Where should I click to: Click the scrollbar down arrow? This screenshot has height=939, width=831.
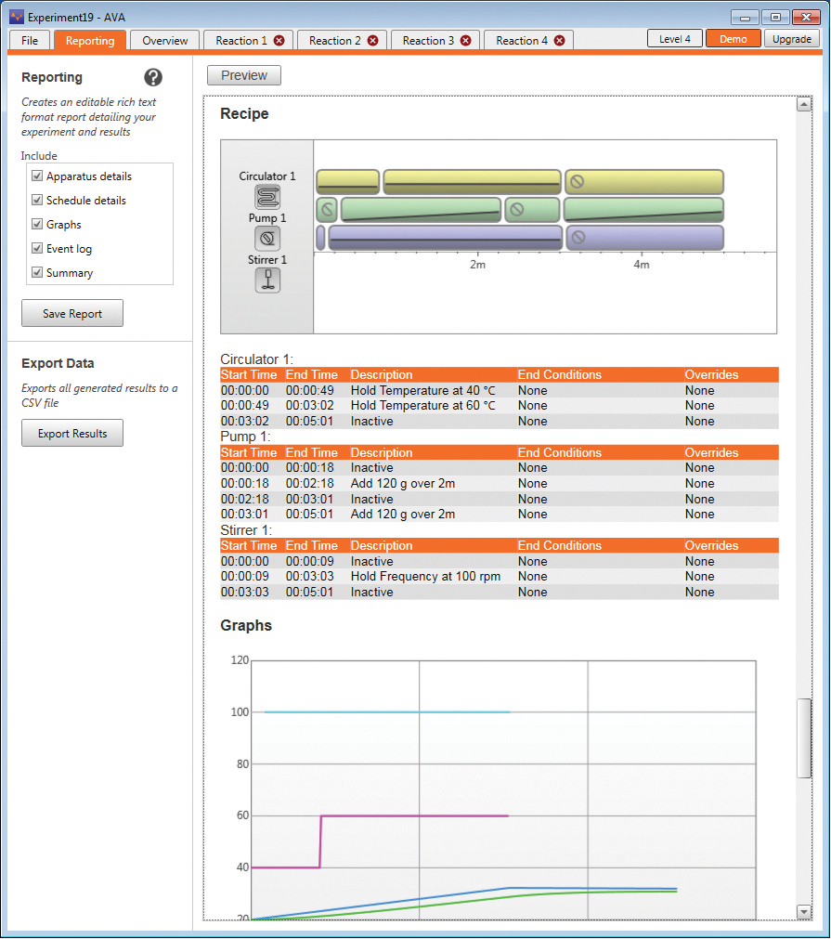click(804, 914)
